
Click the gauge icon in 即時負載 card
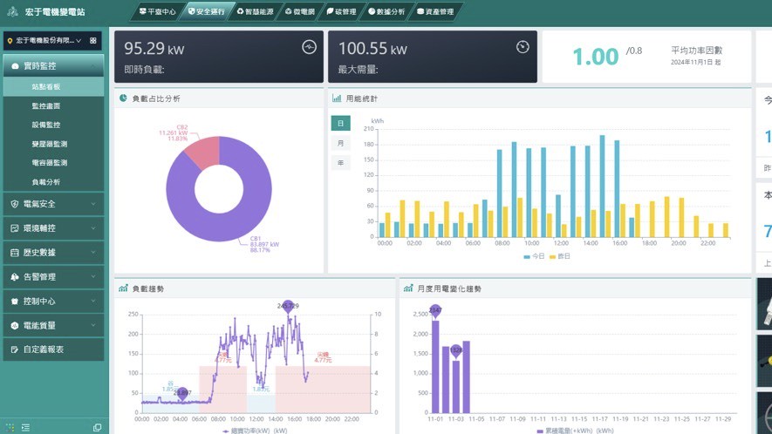[x=309, y=47]
